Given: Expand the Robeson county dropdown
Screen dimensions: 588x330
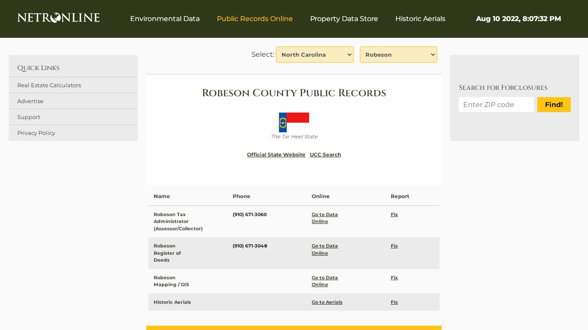Looking at the screenshot, I should [399, 55].
